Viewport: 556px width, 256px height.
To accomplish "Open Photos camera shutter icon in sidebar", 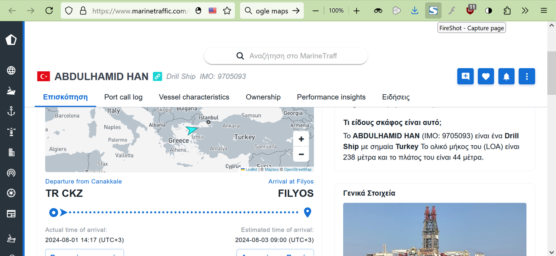I will coord(11,193).
